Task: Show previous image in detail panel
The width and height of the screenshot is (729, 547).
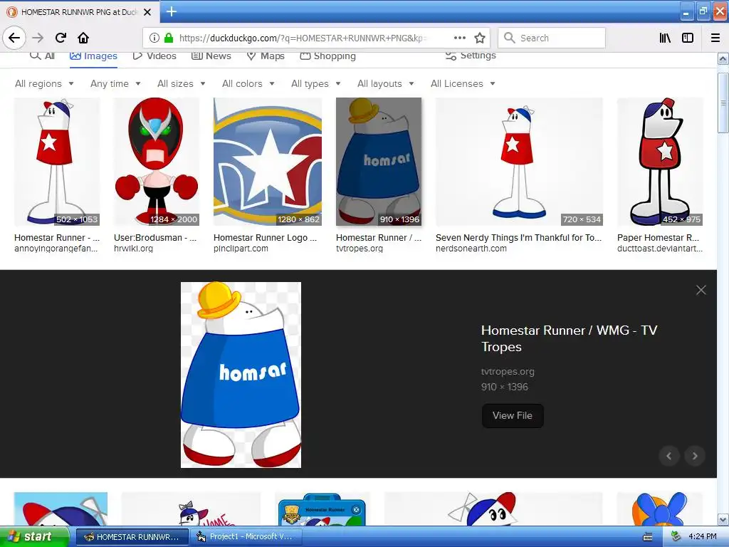Action: coord(669,456)
